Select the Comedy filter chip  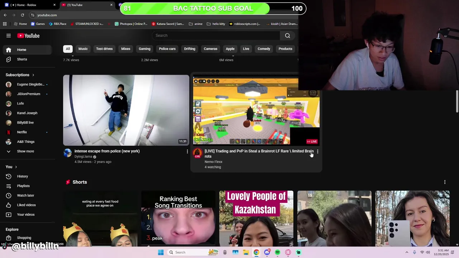[264, 49]
